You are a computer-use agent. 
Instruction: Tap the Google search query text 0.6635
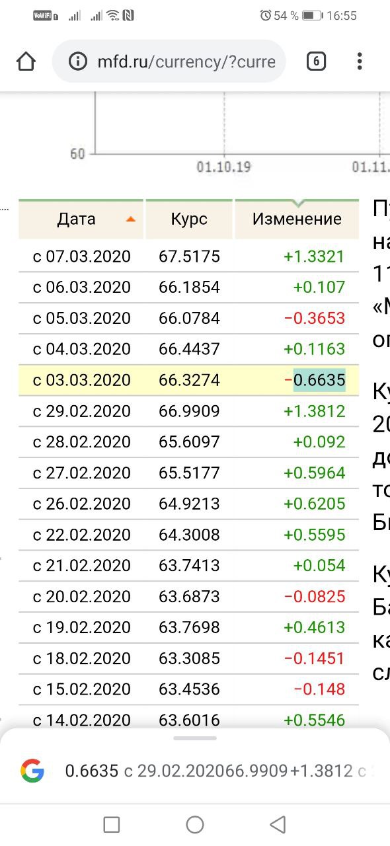(91, 771)
